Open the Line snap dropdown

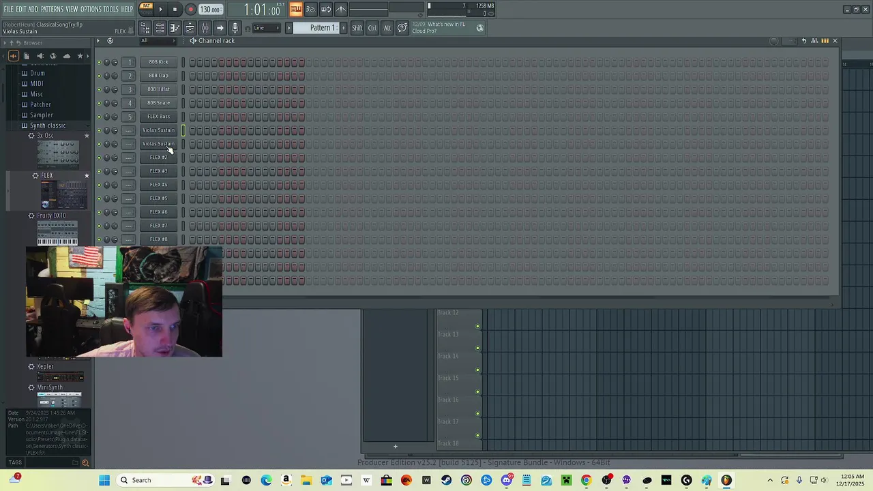pos(267,28)
